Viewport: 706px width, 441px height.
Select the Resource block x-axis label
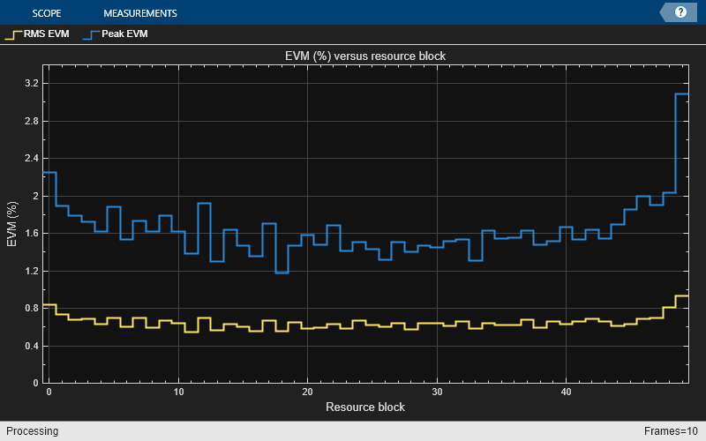365,407
